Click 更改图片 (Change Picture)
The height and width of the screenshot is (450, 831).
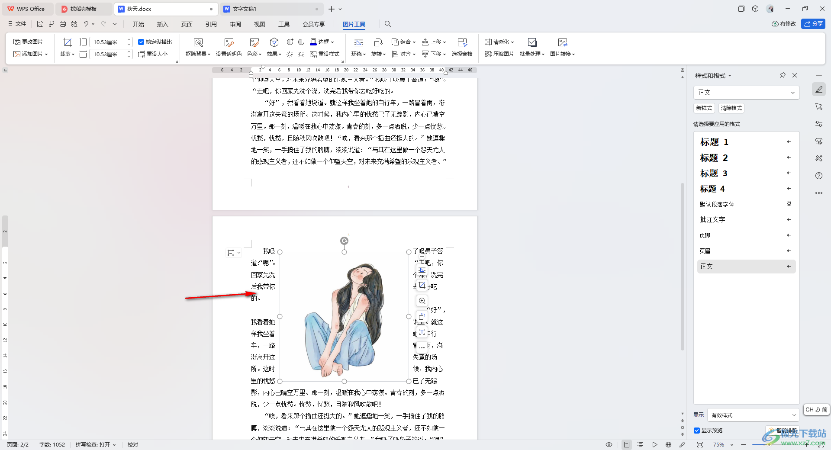point(28,42)
